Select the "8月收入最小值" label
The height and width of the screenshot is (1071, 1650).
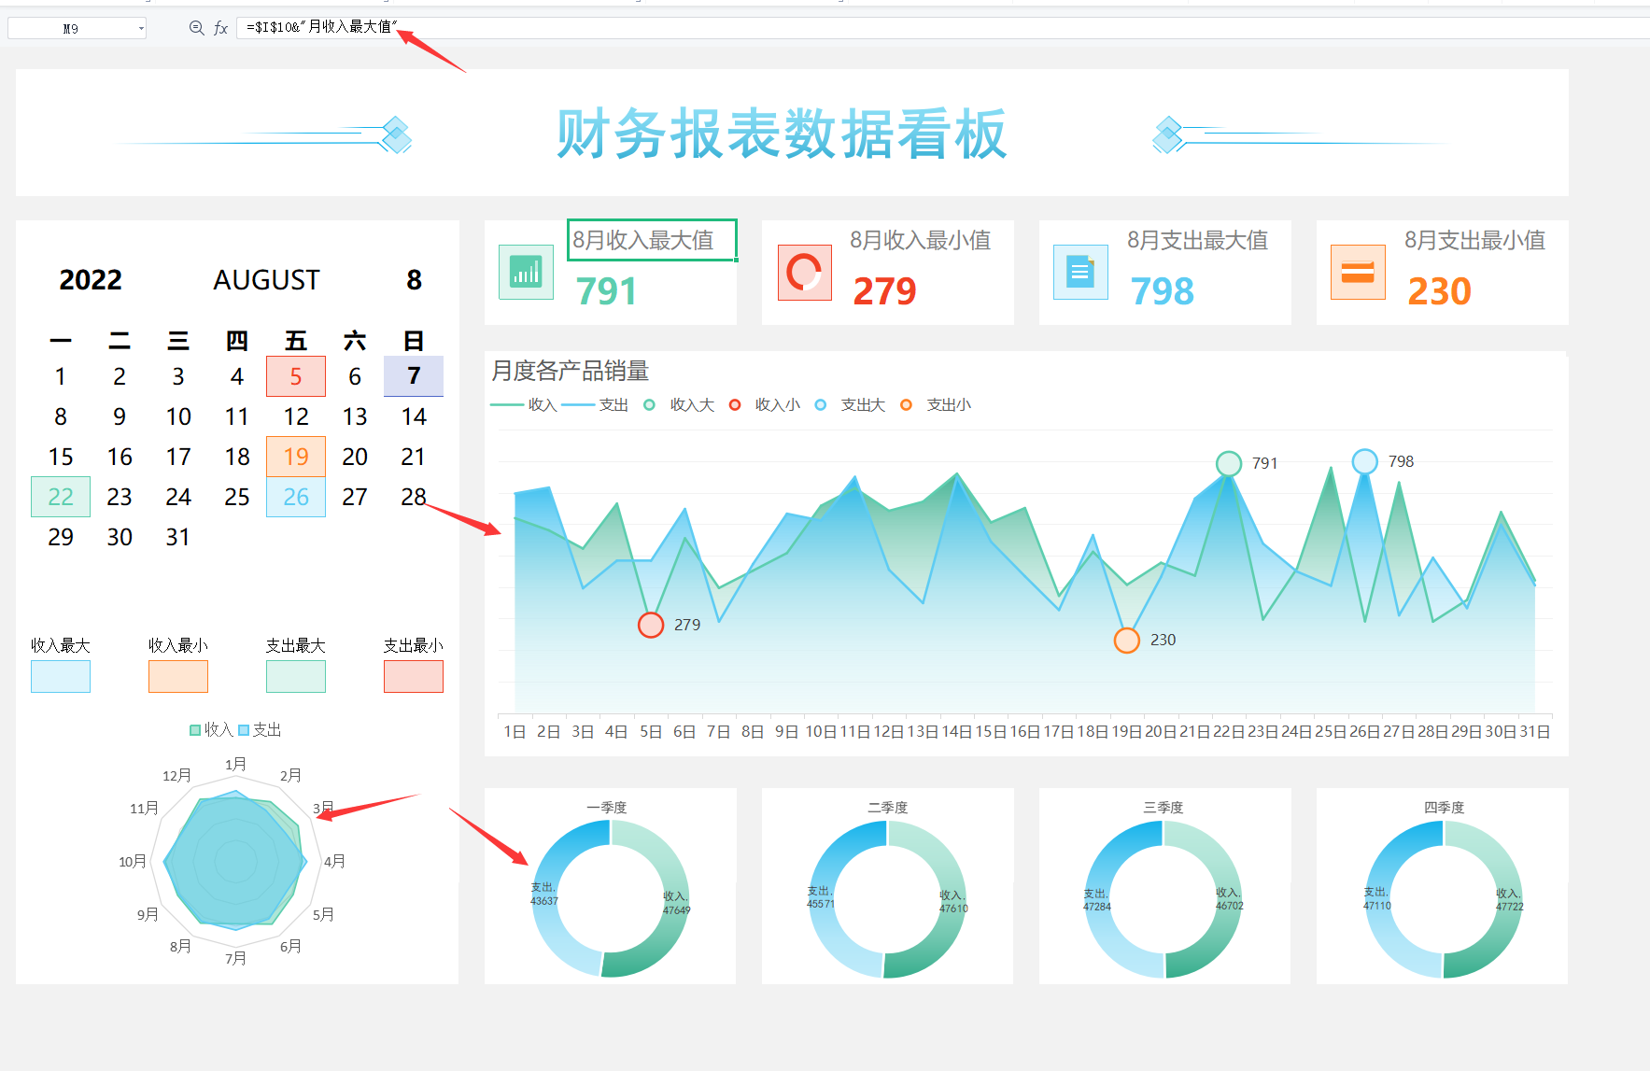[920, 240]
